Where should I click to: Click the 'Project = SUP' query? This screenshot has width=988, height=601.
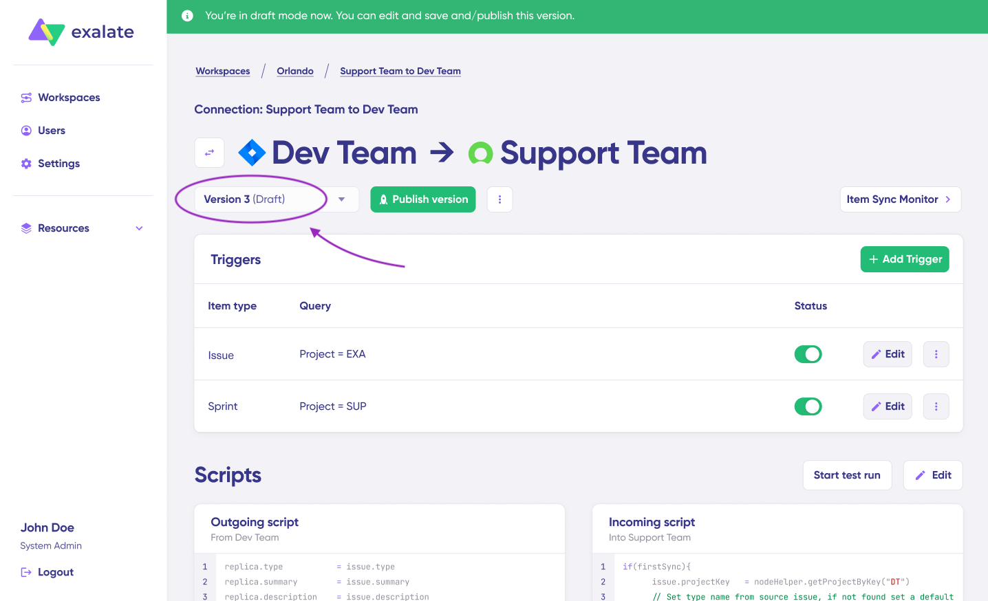333,406
